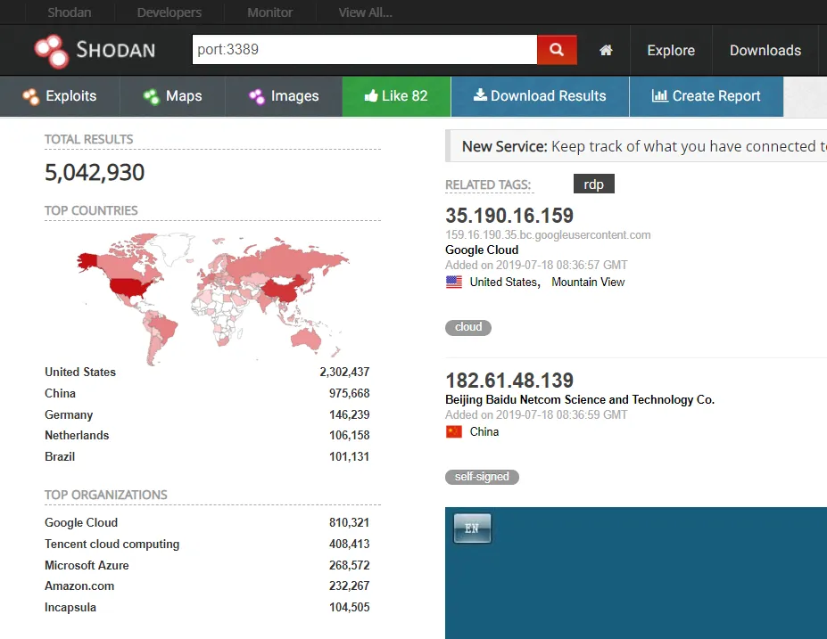The image size is (827, 639).
Task: Filter by Netherlands in Top Countries
Action: point(77,435)
